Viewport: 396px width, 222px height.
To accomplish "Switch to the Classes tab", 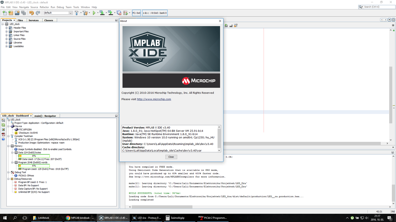I will coord(49,20).
